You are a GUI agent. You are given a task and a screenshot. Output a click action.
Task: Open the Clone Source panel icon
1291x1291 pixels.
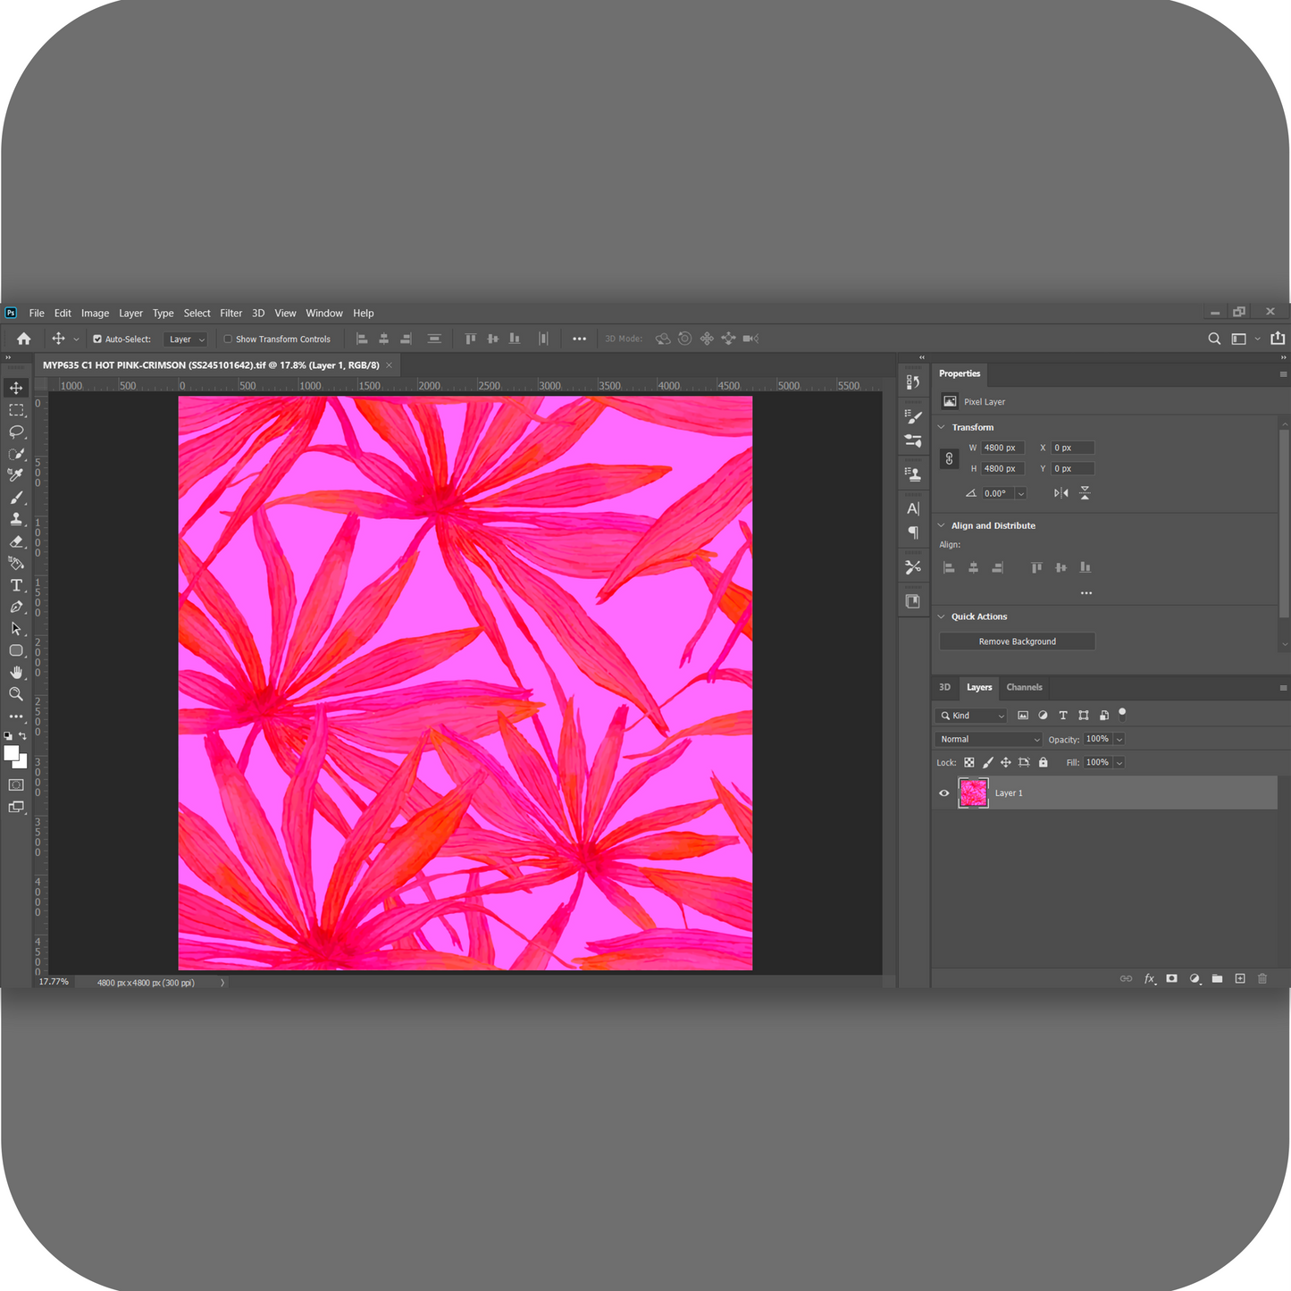(913, 474)
